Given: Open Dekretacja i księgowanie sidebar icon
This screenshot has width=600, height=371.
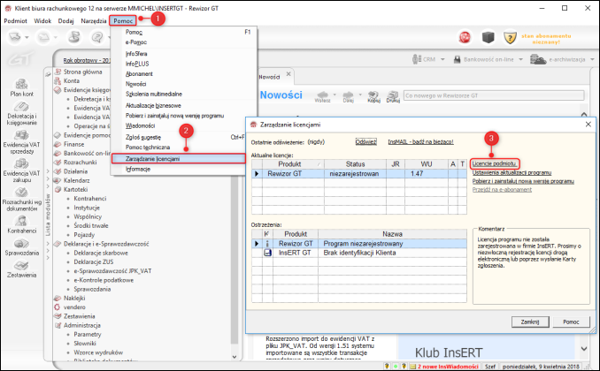Looking at the screenshot, I should [21, 107].
